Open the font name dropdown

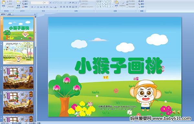pos(37,3)
